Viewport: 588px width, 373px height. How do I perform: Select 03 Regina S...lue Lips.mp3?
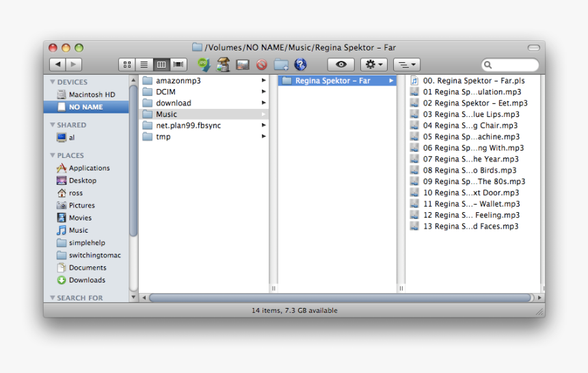[x=473, y=114]
